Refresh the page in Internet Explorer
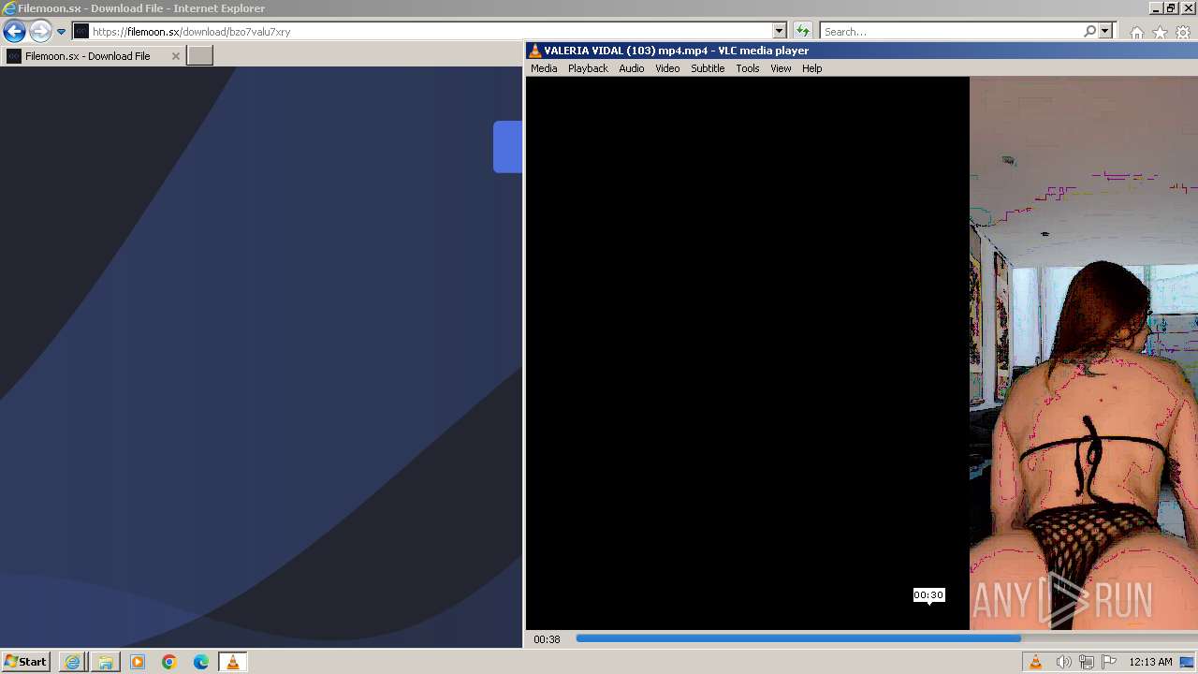Image resolution: width=1198 pixels, height=674 pixels. click(x=802, y=31)
